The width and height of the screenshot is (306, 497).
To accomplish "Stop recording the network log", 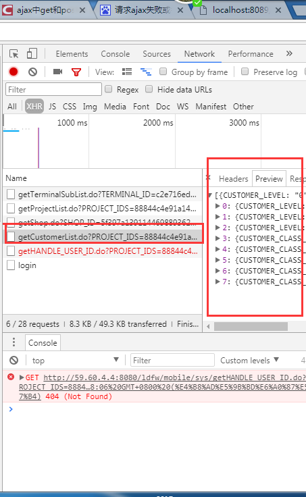I will coord(14,72).
